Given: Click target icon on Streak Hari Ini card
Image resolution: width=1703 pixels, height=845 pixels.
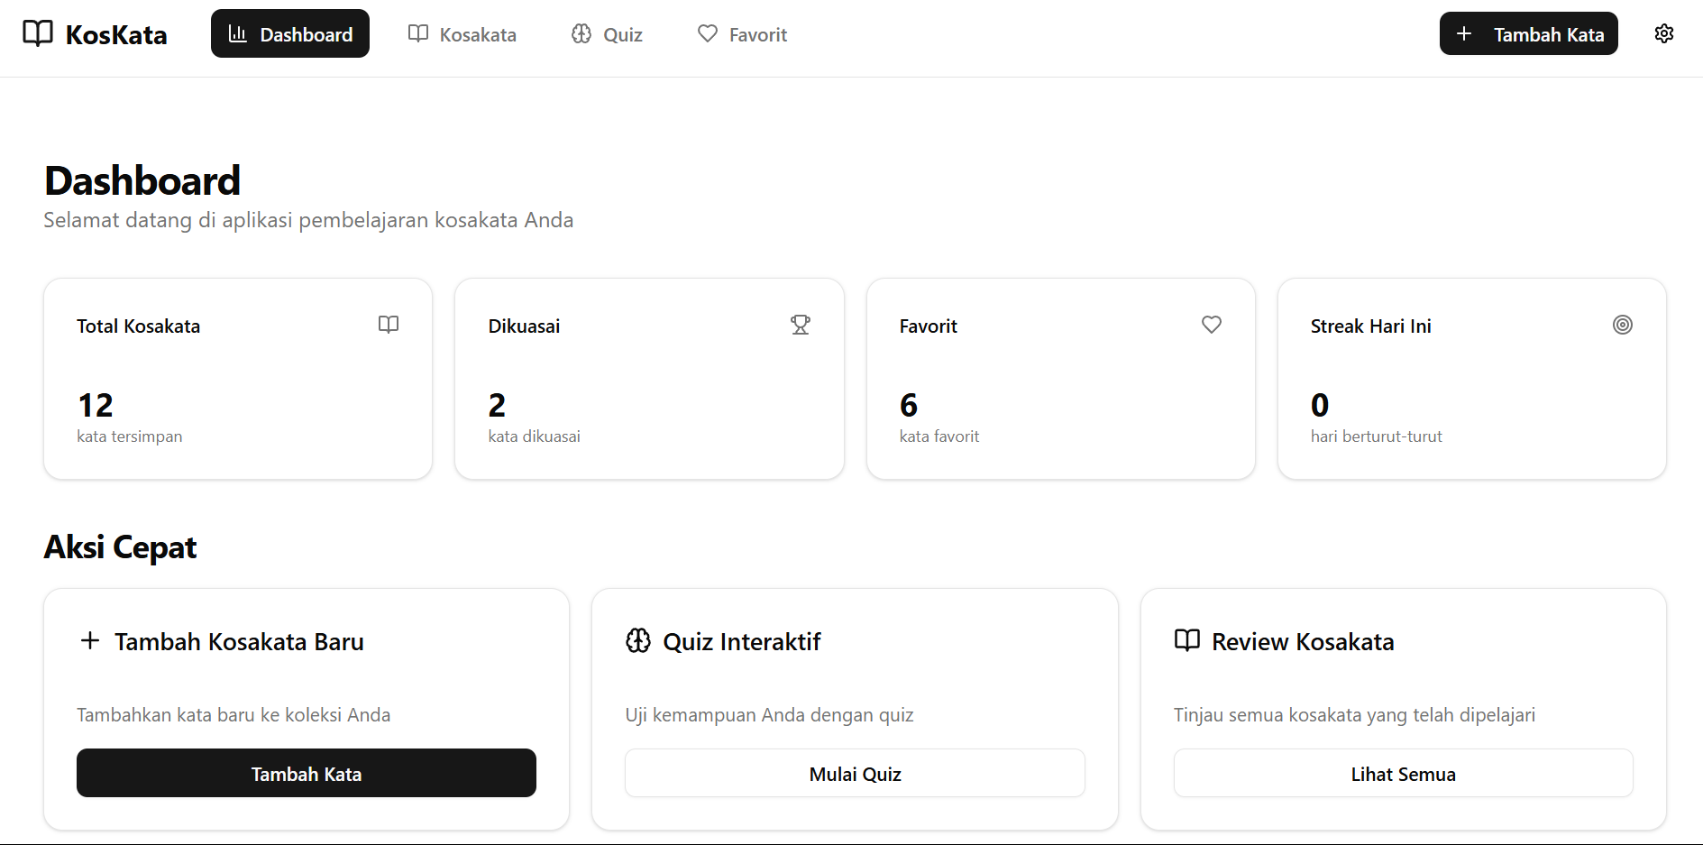Looking at the screenshot, I should click(1622, 325).
